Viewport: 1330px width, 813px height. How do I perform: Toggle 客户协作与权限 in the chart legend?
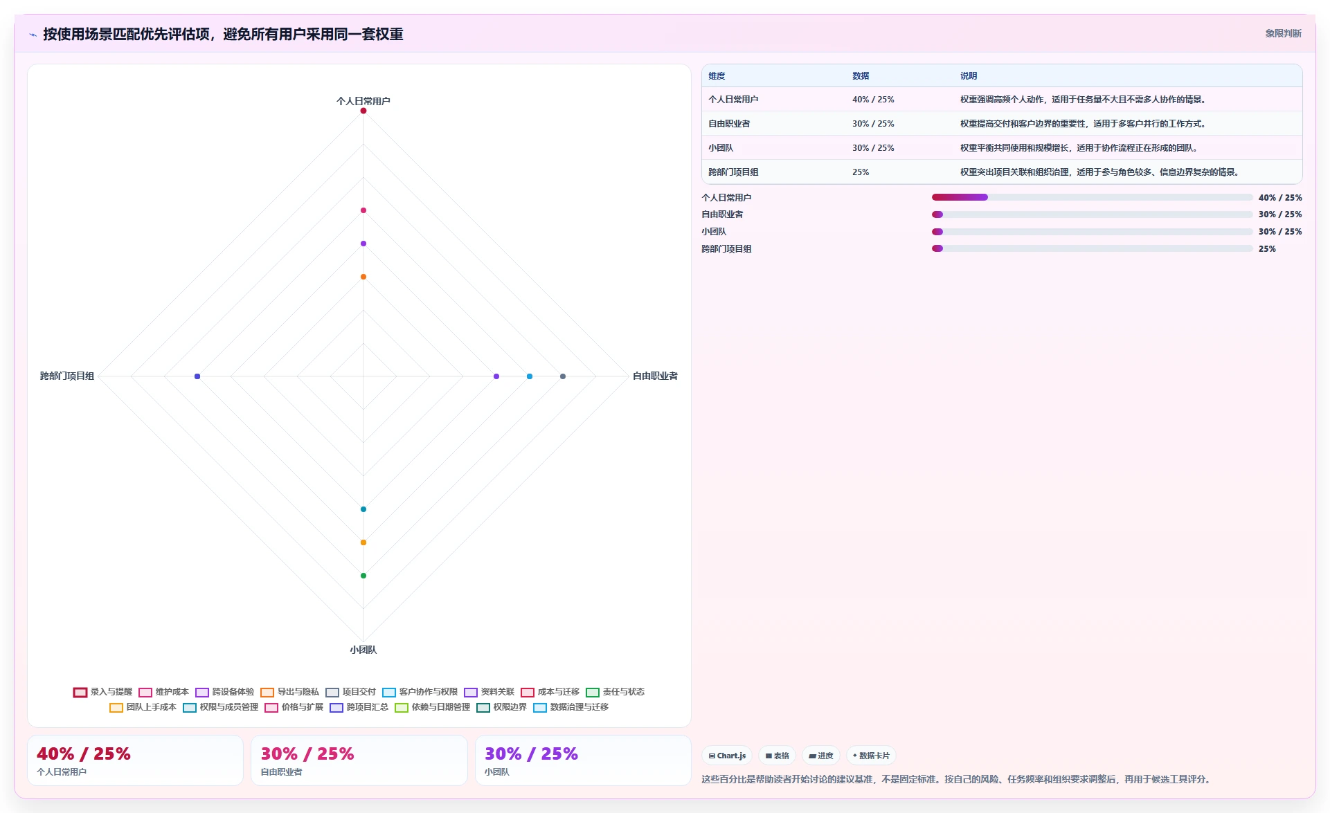pyautogui.click(x=420, y=692)
